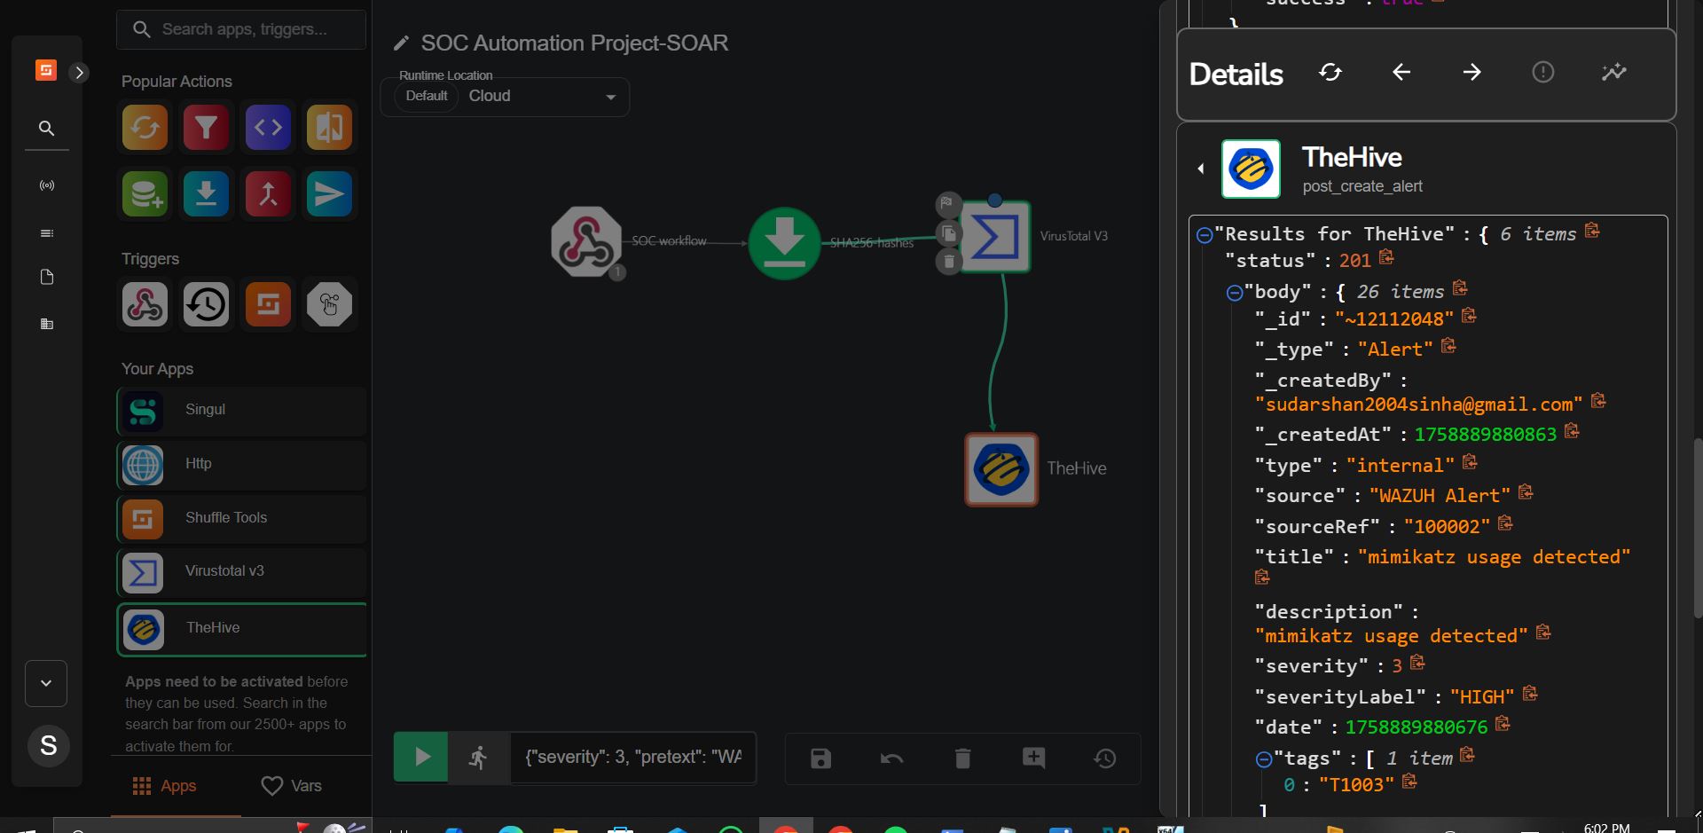Add the orange Shuffle subflow trigger
Screen dimensions: 1703x833
tap(268, 304)
